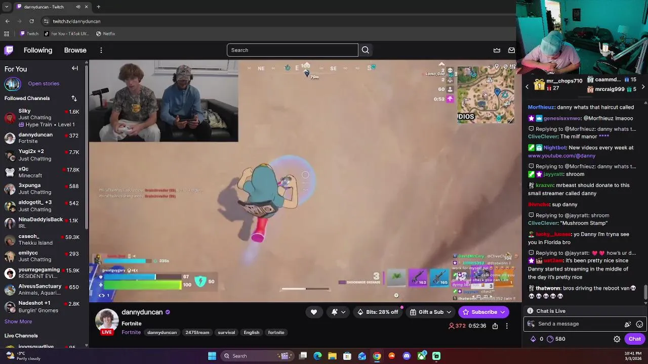The width and height of the screenshot is (648, 364).
Task: Select the dannyduncan tag
Action: coord(162,332)
